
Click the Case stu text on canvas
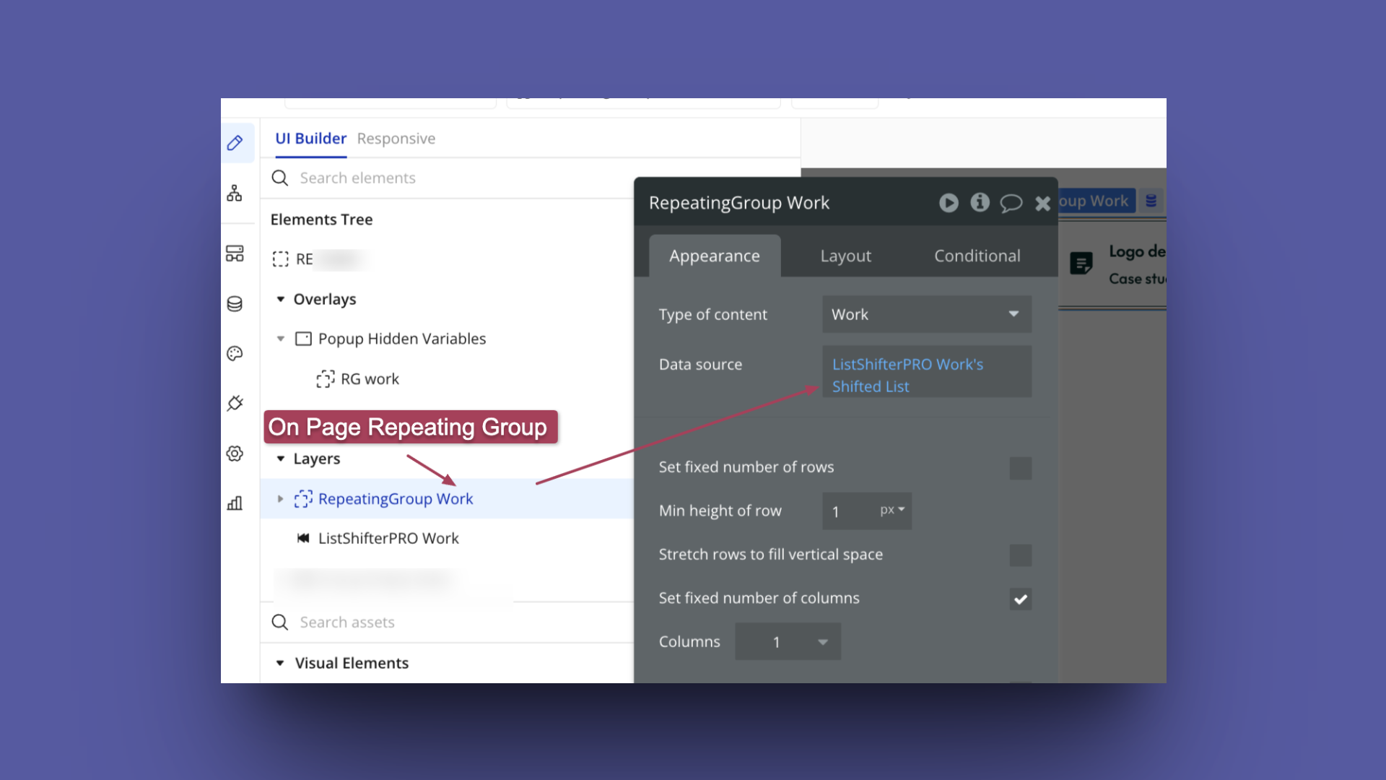coord(1137,278)
